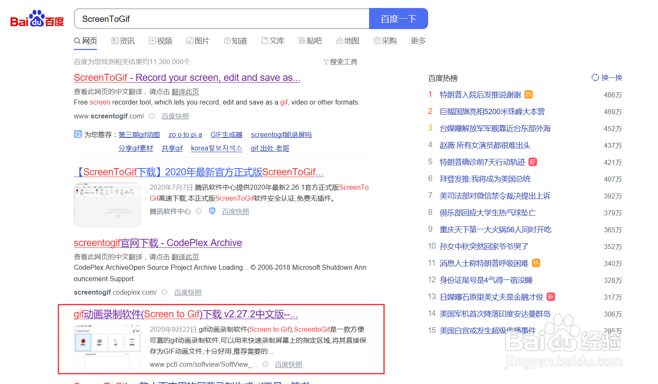Open the suggested search gif 出处 老哥

click(x=270, y=148)
